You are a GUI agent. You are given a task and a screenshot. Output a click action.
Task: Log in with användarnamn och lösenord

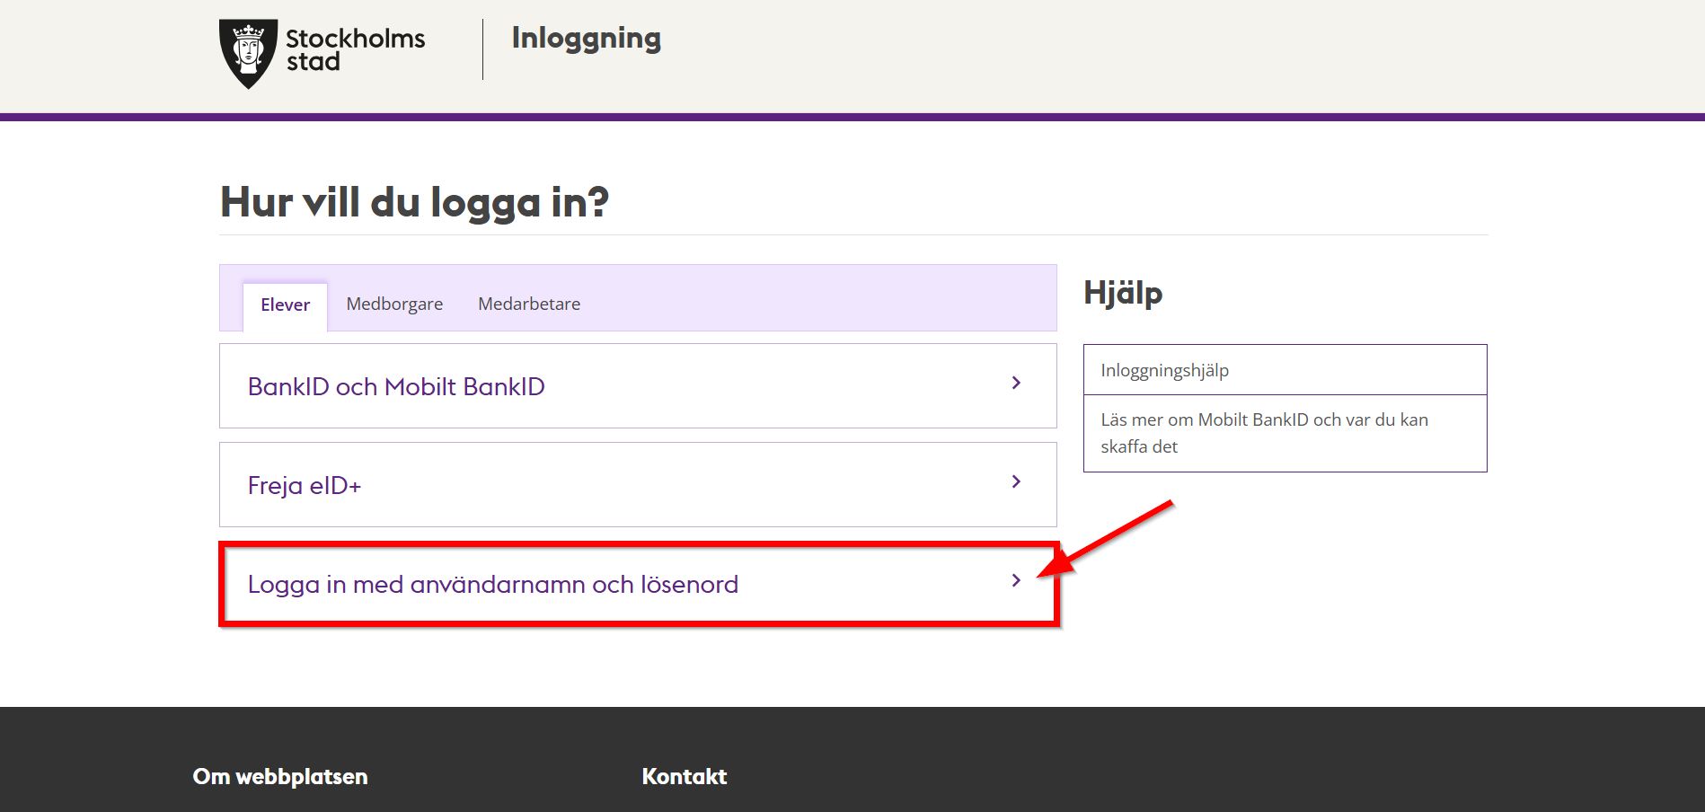click(492, 585)
